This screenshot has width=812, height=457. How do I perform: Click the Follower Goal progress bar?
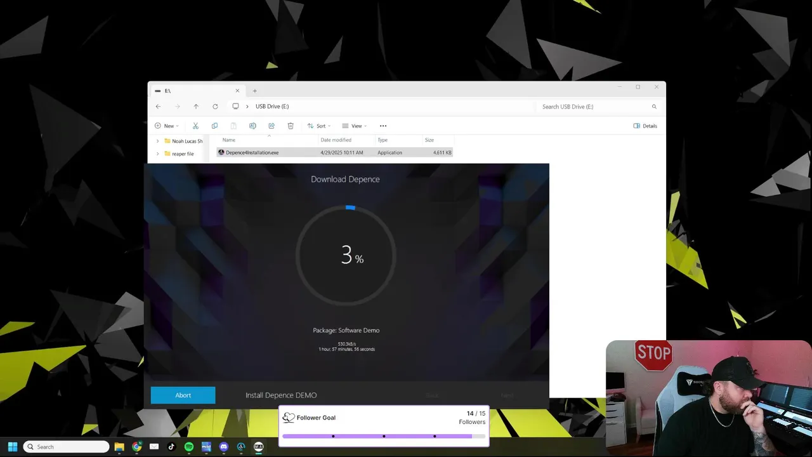point(384,436)
